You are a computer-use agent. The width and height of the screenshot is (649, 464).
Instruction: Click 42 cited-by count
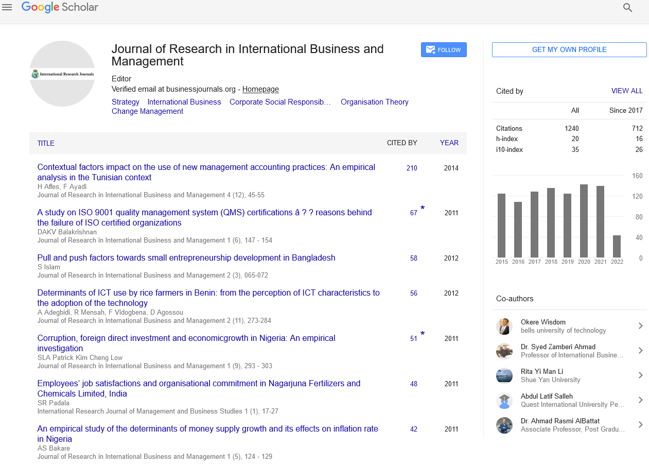click(414, 429)
